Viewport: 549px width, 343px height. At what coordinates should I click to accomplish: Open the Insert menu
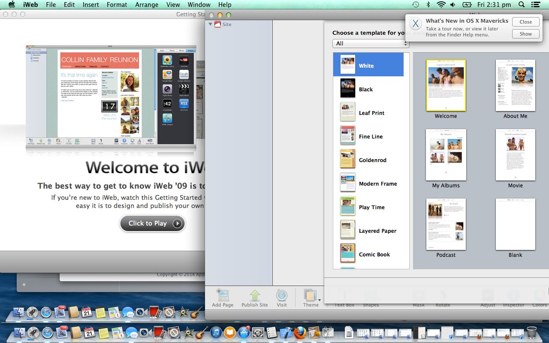[x=90, y=5]
